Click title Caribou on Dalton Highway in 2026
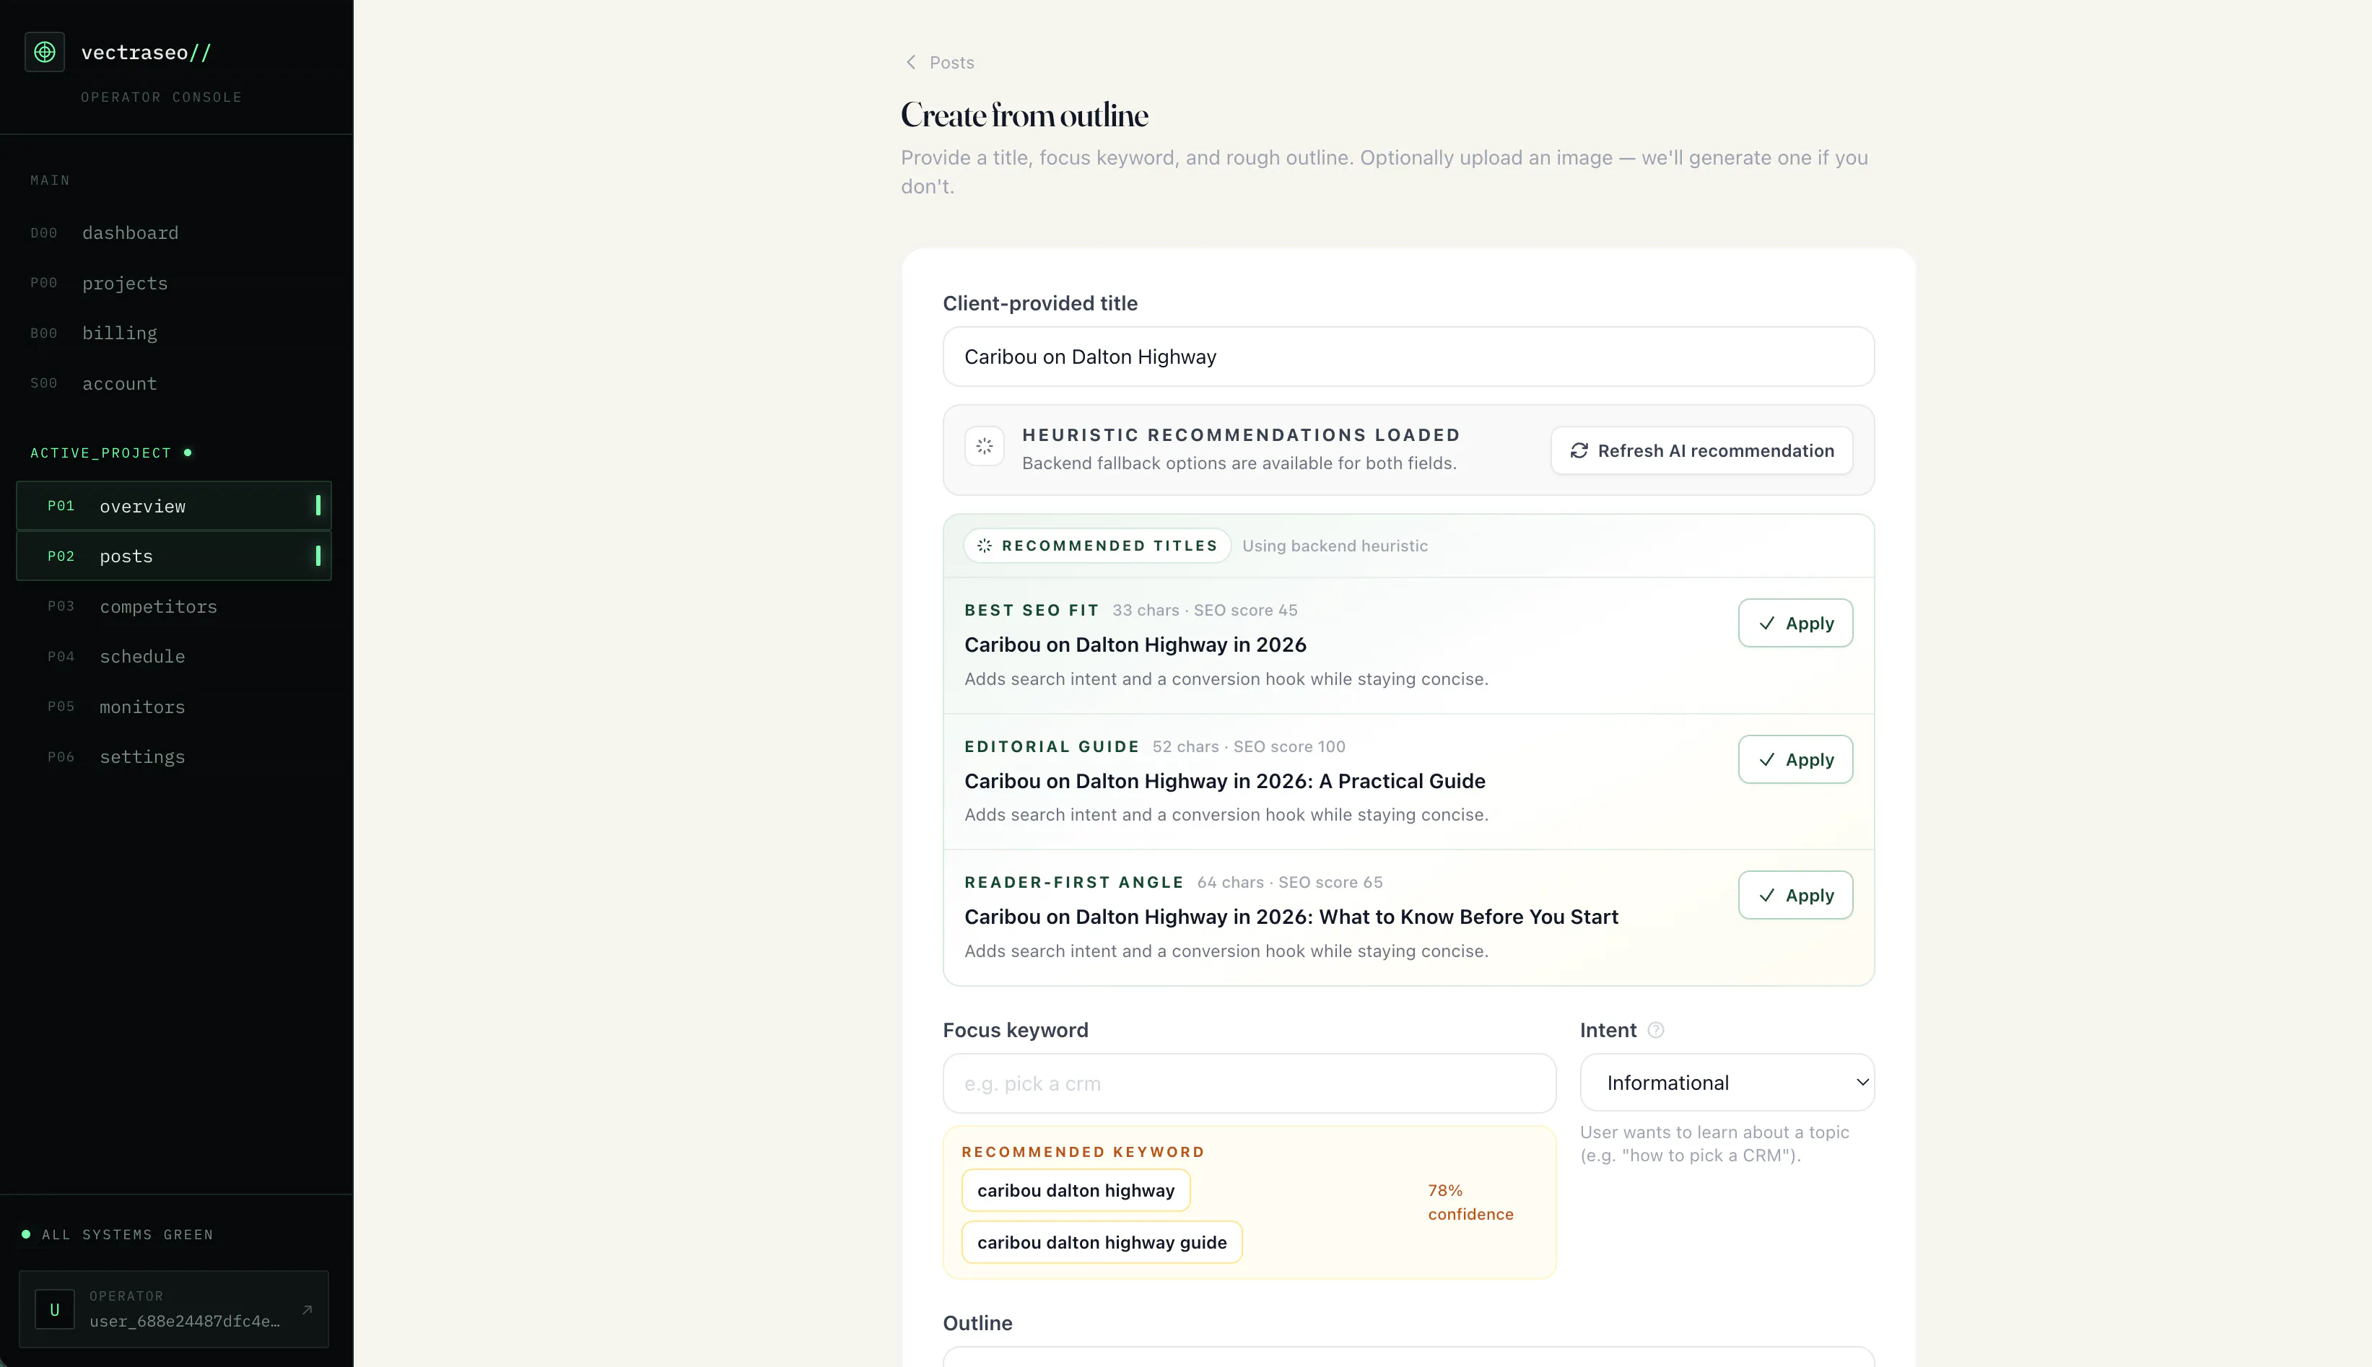This screenshot has height=1367, width=2372. [x=1134, y=645]
